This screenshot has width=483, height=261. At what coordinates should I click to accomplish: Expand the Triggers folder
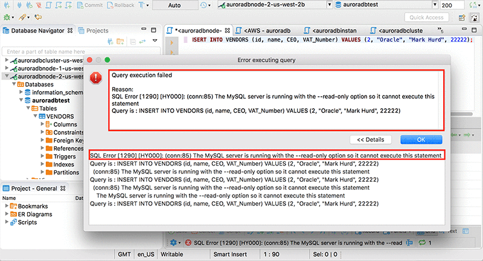(42, 156)
